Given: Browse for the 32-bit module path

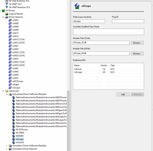Looking at the screenshot, I should 137,43.
